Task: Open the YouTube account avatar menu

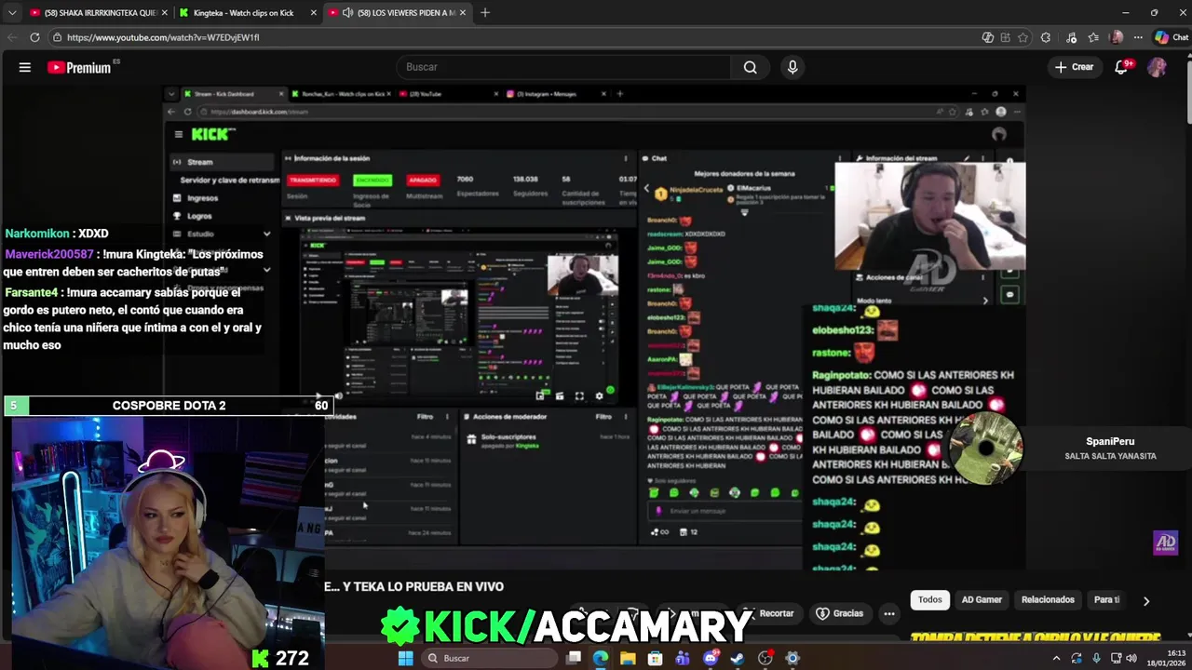Action: click(x=1158, y=67)
